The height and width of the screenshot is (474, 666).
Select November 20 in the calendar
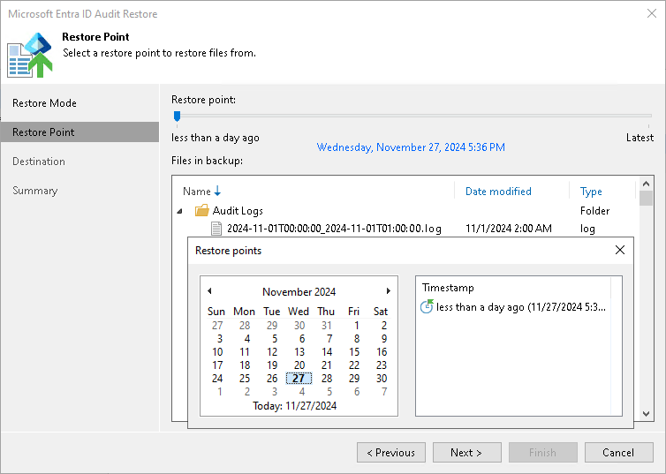point(299,365)
